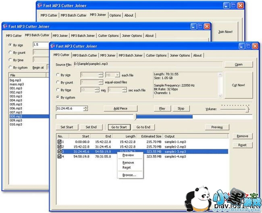Click the Output column header
262x213 pixels.
[195, 136]
